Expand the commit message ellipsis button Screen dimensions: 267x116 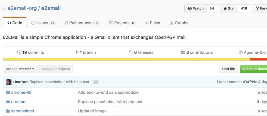click(x=96, y=82)
